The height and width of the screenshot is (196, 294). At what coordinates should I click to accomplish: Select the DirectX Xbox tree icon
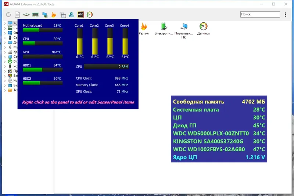10,61
